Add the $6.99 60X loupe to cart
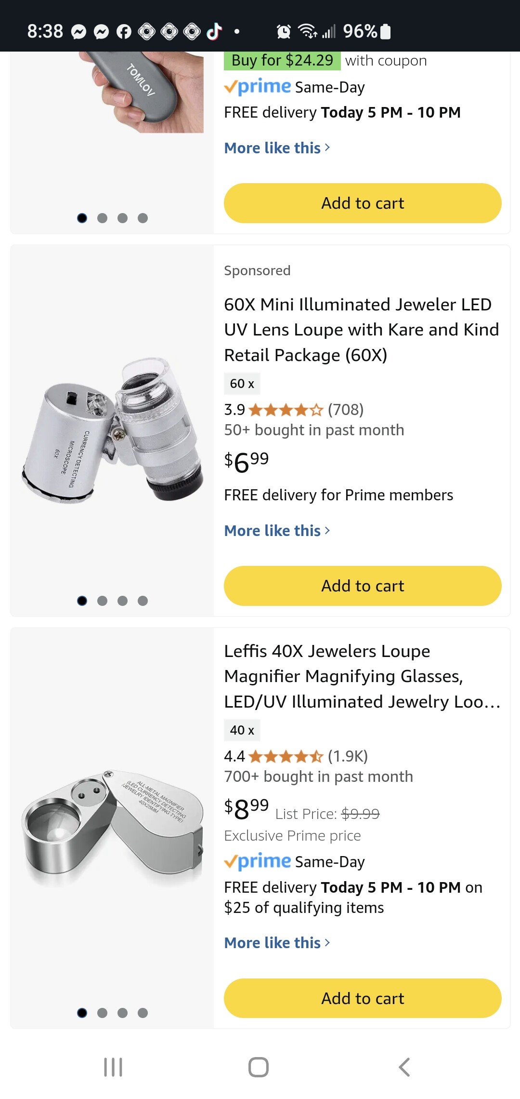The width and height of the screenshot is (520, 1099). (x=363, y=586)
